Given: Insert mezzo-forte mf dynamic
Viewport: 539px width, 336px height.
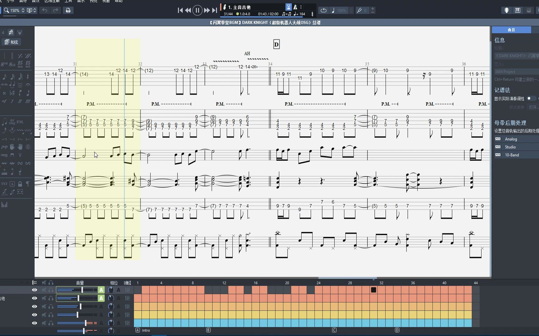Looking at the screenshot, I should pyautogui.click(x=4, y=101).
